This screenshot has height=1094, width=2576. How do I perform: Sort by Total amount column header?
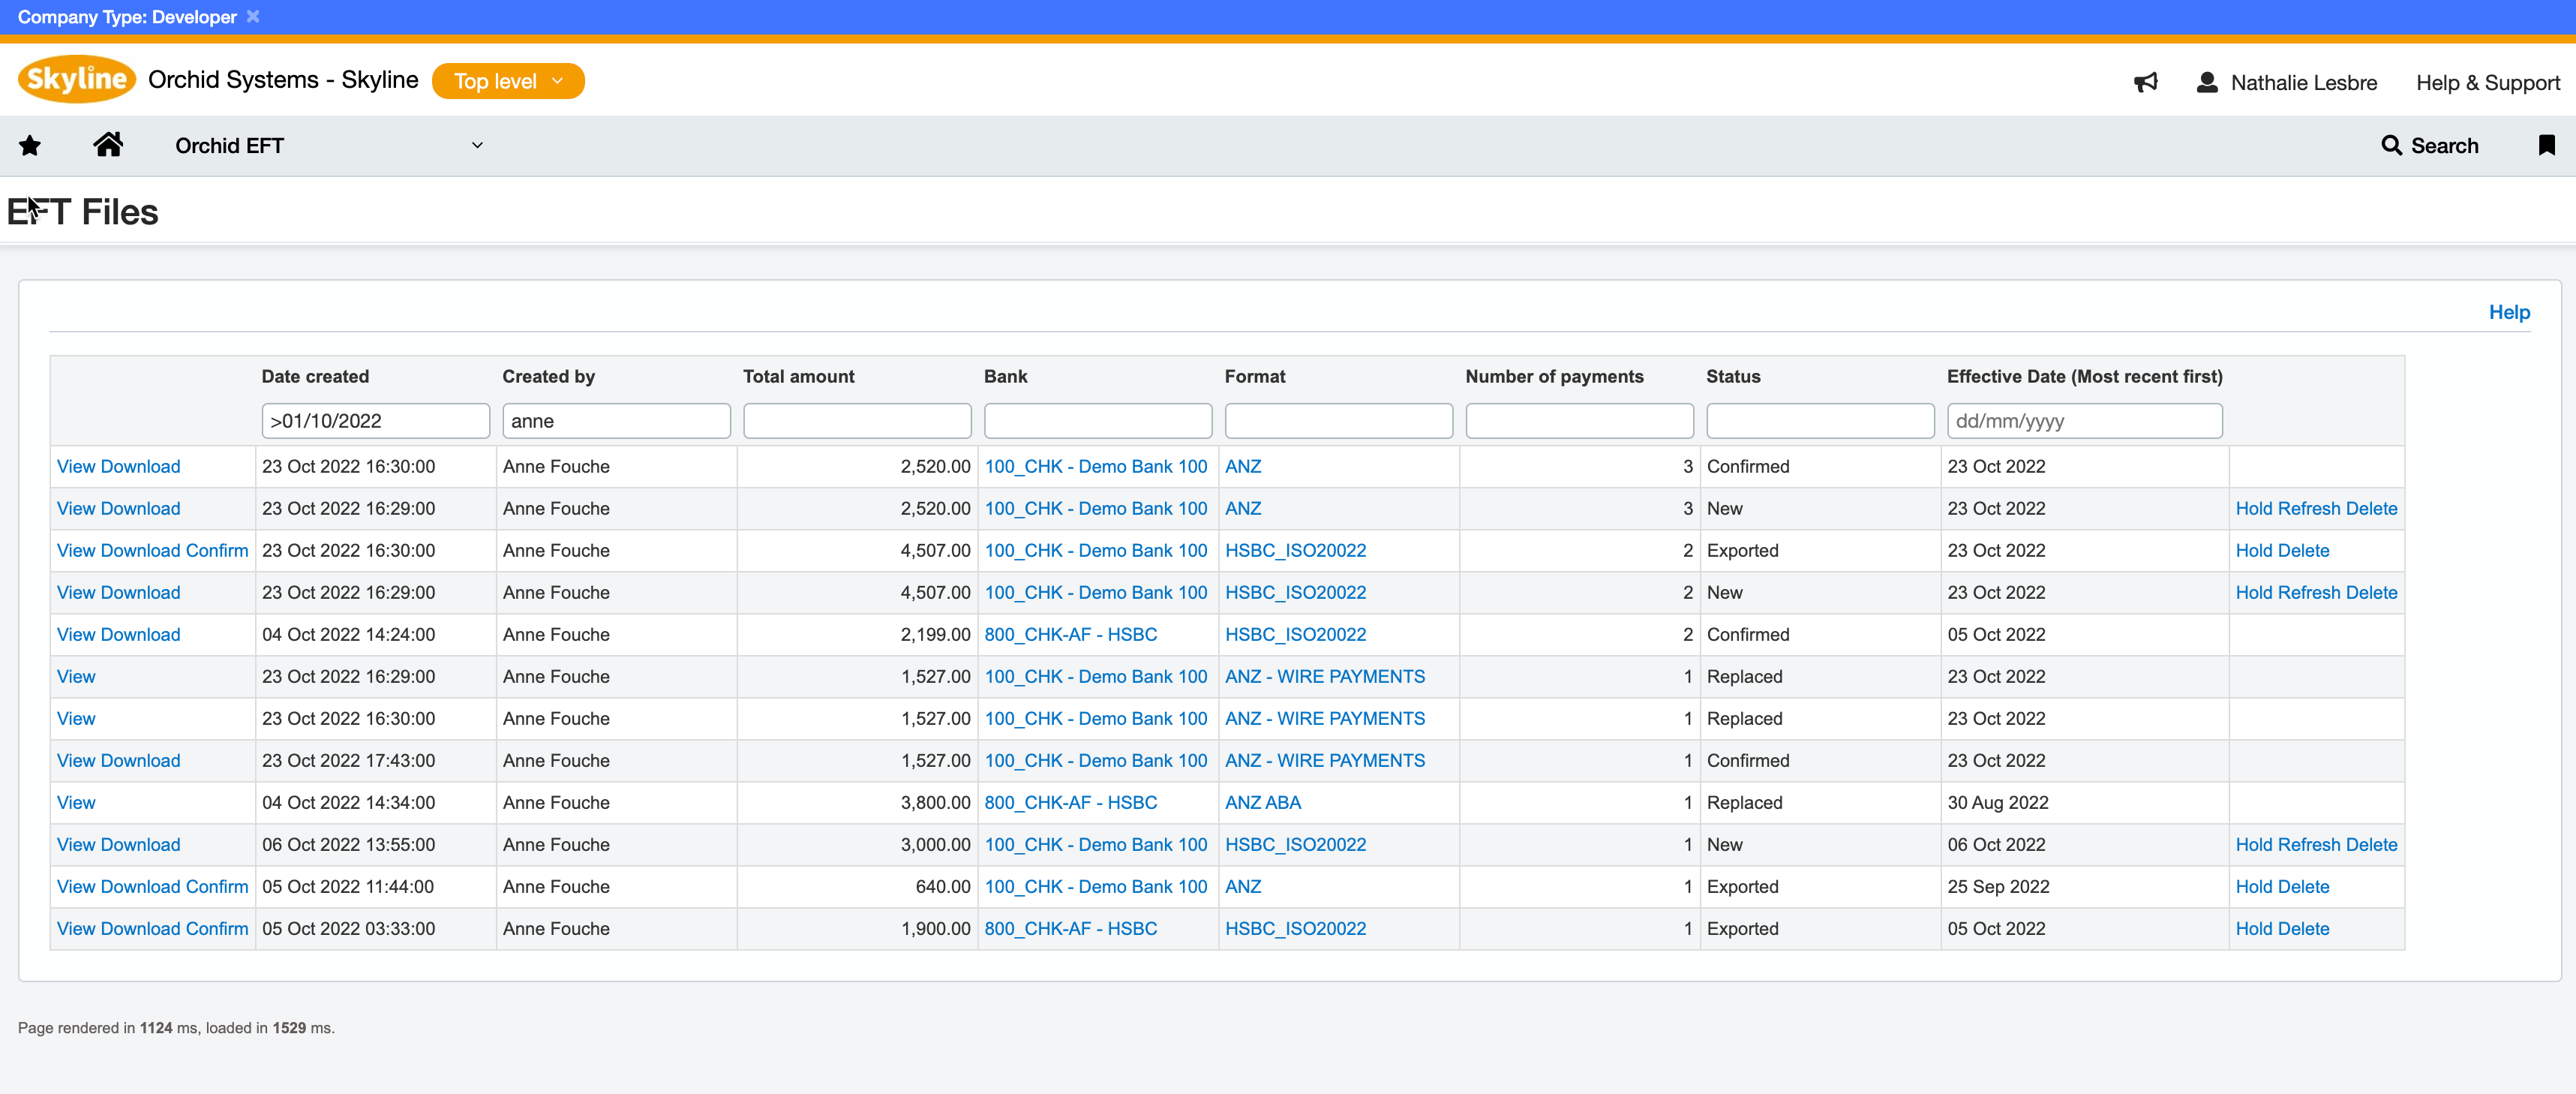(x=798, y=377)
